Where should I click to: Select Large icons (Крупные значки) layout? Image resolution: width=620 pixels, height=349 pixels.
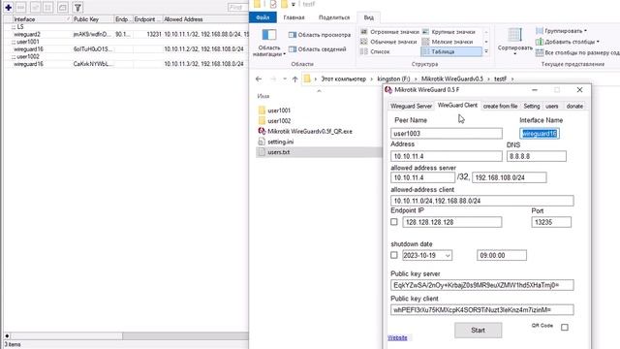click(449, 32)
